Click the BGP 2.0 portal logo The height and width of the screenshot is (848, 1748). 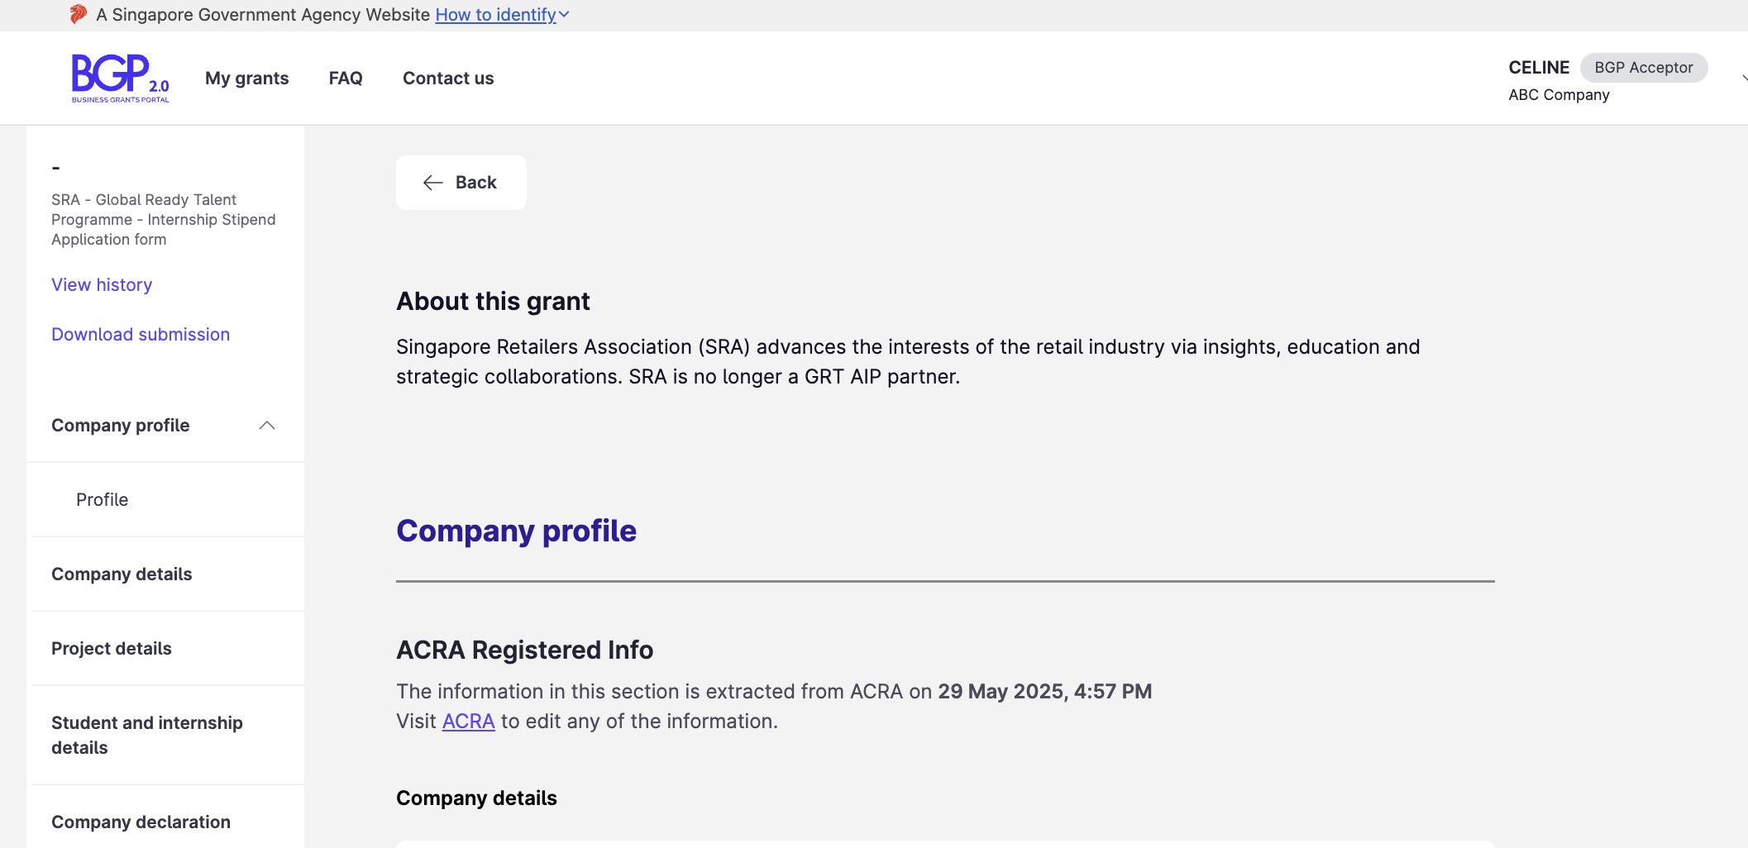120,79
